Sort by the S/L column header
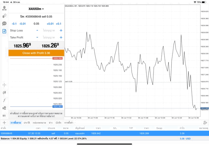This screenshot has height=146, width=209. click(x=115, y=128)
